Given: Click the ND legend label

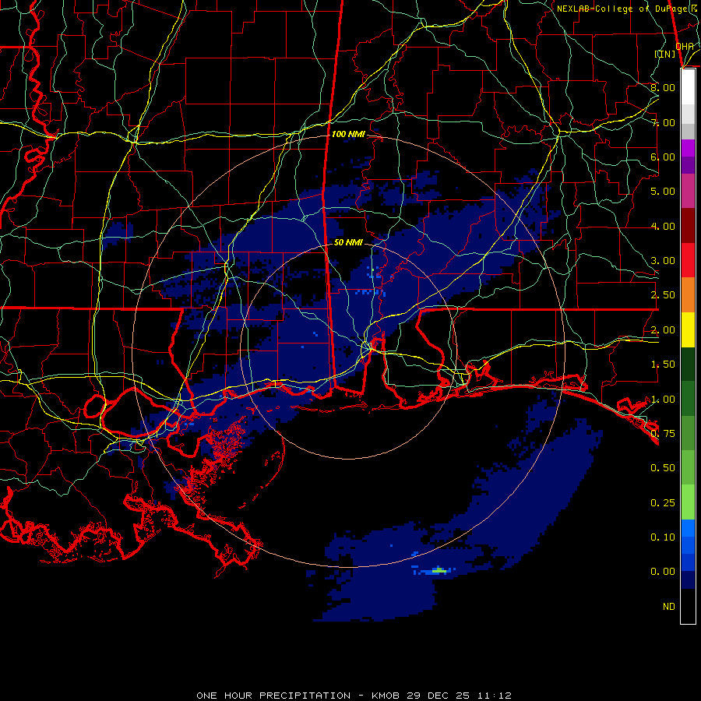Looking at the screenshot, I should pyautogui.click(x=669, y=607).
